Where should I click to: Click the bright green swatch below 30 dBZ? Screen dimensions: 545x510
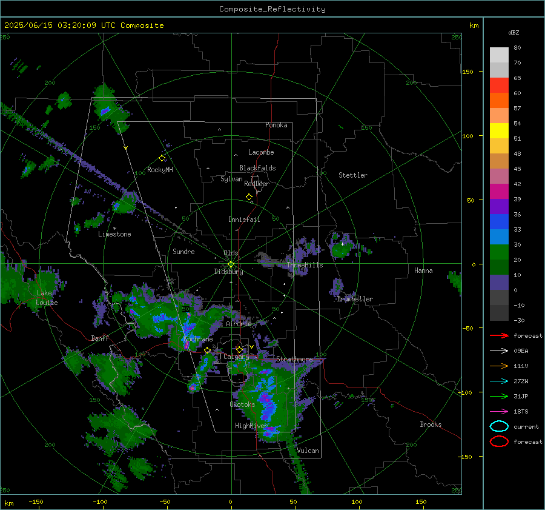click(x=499, y=252)
